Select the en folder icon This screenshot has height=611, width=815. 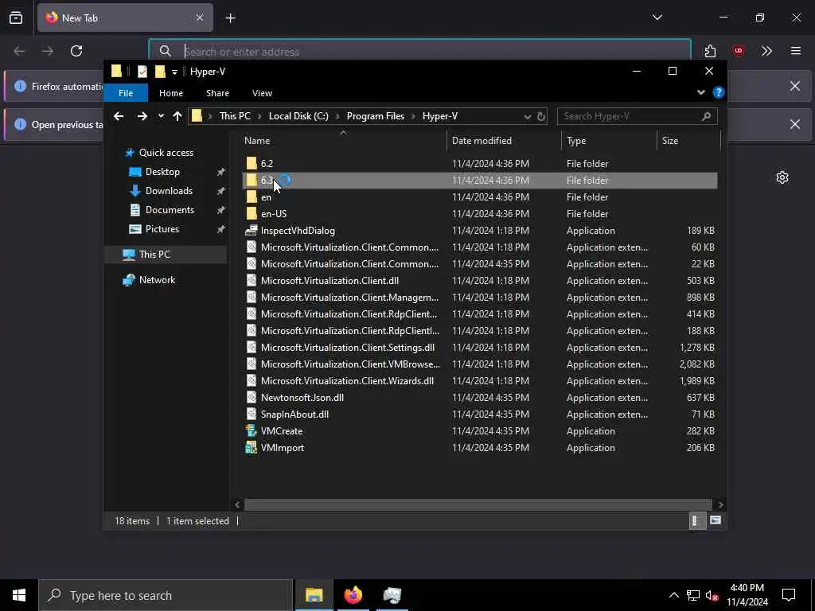coord(252,197)
